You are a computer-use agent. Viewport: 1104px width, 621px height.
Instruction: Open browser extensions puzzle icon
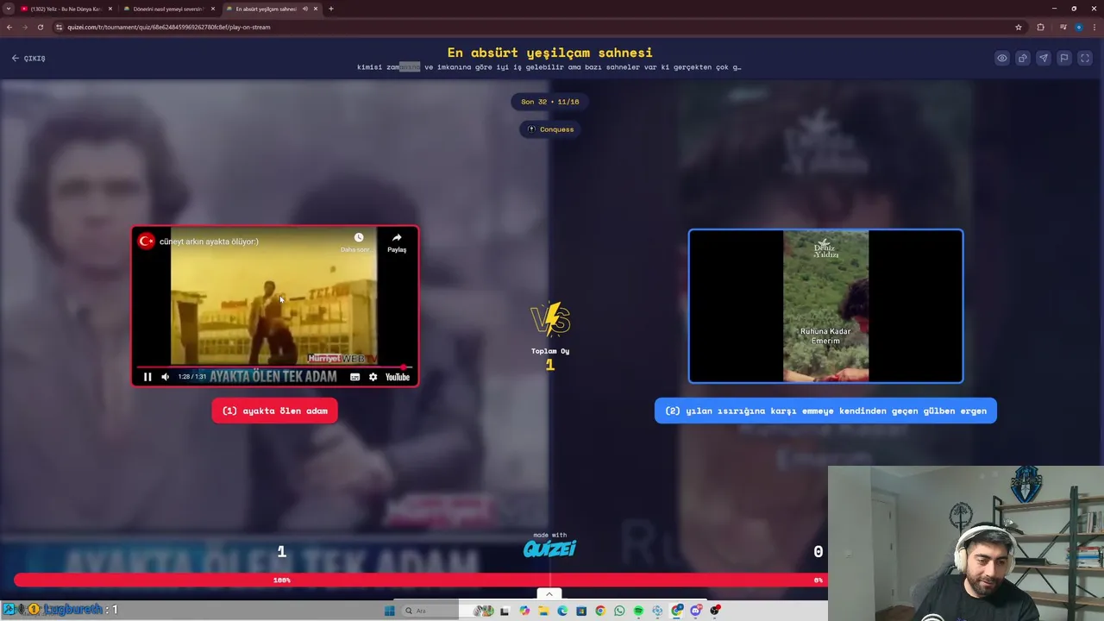(x=1041, y=27)
